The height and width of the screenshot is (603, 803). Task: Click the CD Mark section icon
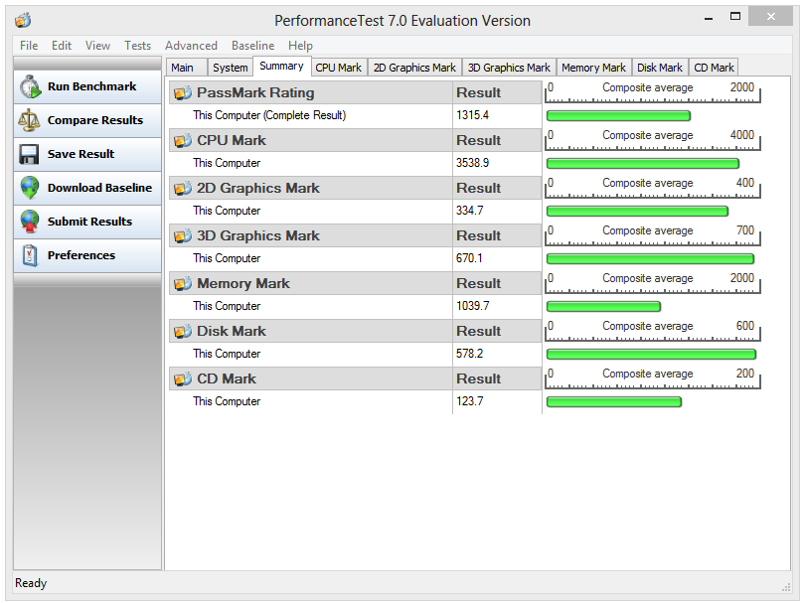pos(182,378)
